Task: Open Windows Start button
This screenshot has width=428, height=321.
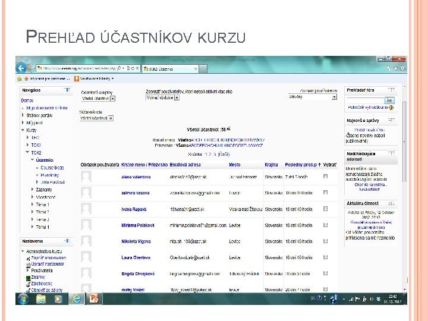Action: pos(23,299)
